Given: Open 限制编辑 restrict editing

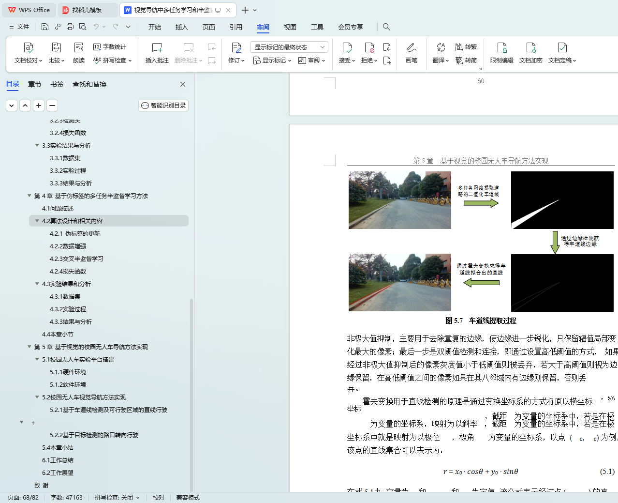Looking at the screenshot, I should [x=501, y=53].
